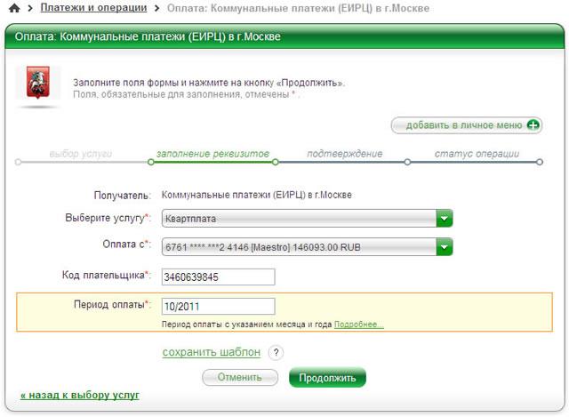Click the сохранить шаблон link

pos(212,352)
